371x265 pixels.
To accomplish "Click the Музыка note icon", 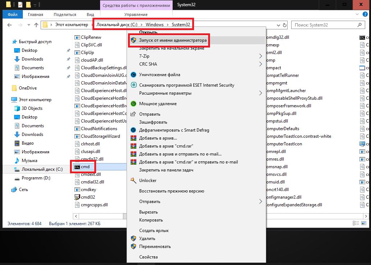I will 17,161.
